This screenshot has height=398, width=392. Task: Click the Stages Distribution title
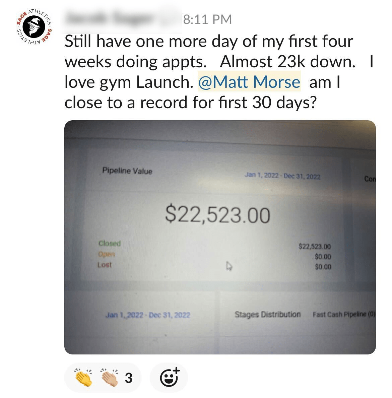point(267,314)
